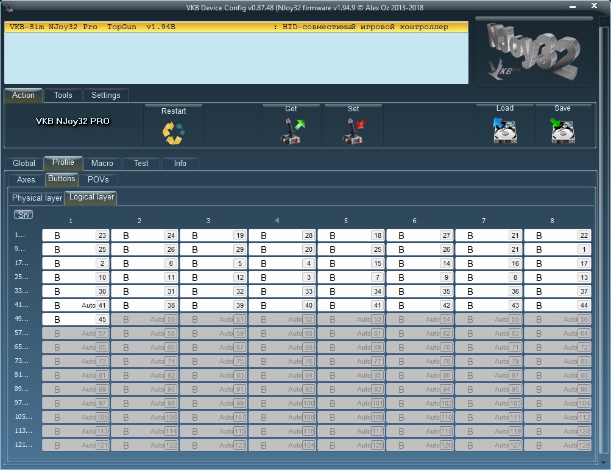This screenshot has width=611, height=470.
Task: Click the cell numbered 1 in row 9
Action: pyautogui.click(x=557, y=249)
